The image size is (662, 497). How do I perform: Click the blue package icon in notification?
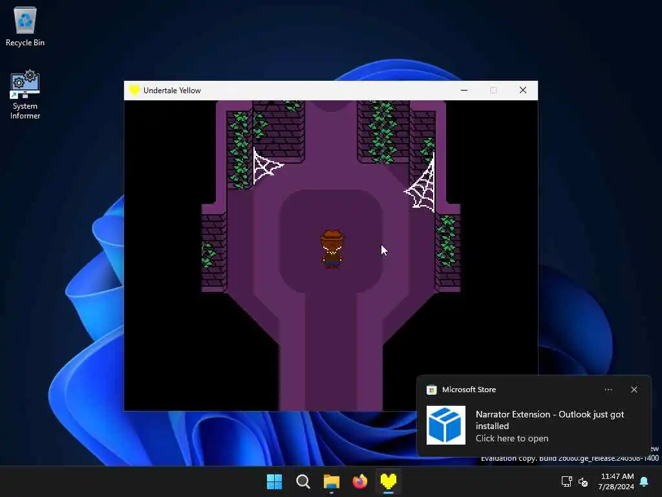[446, 425]
